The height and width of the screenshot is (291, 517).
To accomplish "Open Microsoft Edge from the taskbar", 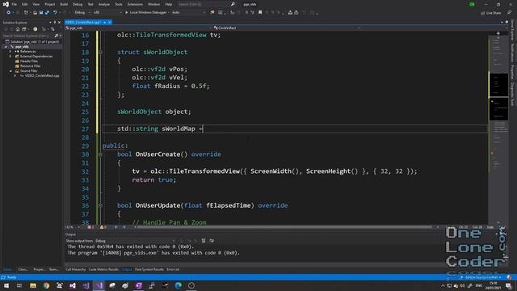I will tap(178, 285).
